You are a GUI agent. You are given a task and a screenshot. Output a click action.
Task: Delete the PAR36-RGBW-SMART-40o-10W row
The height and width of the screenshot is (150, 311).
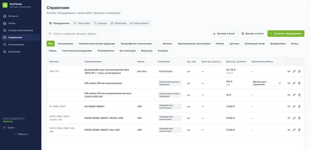click(299, 130)
